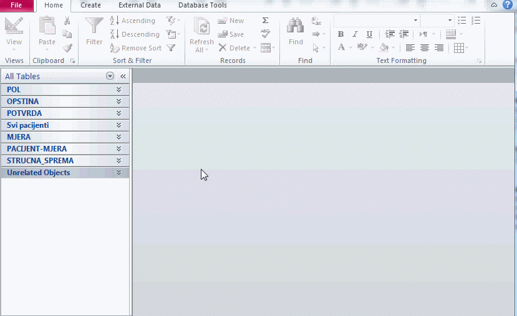Image resolution: width=517 pixels, height=316 pixels.
Task: Click the Cut scissors icon
Action: (x=67, y=21)
